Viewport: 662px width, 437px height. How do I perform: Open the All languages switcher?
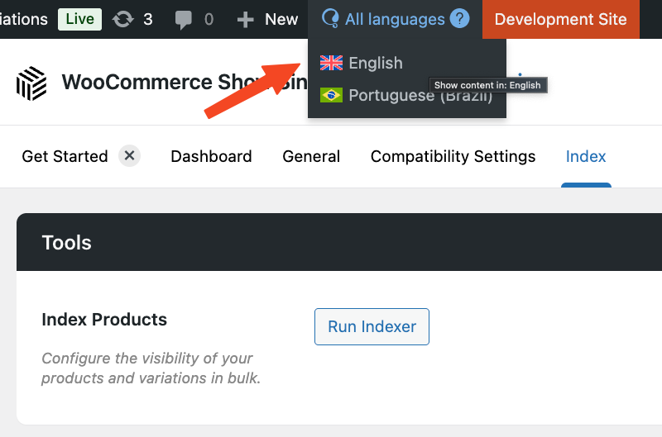pos(395,19)
